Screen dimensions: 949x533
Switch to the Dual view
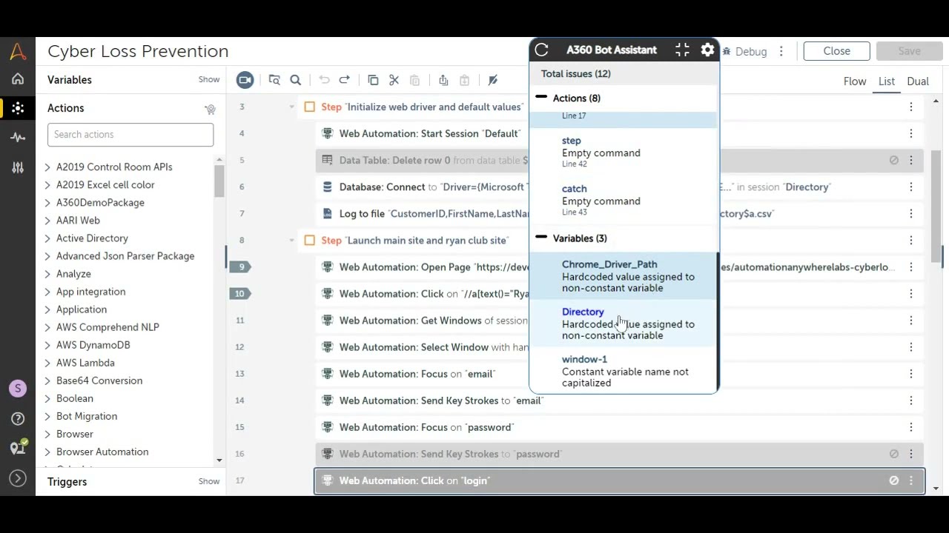coord(918,81)
